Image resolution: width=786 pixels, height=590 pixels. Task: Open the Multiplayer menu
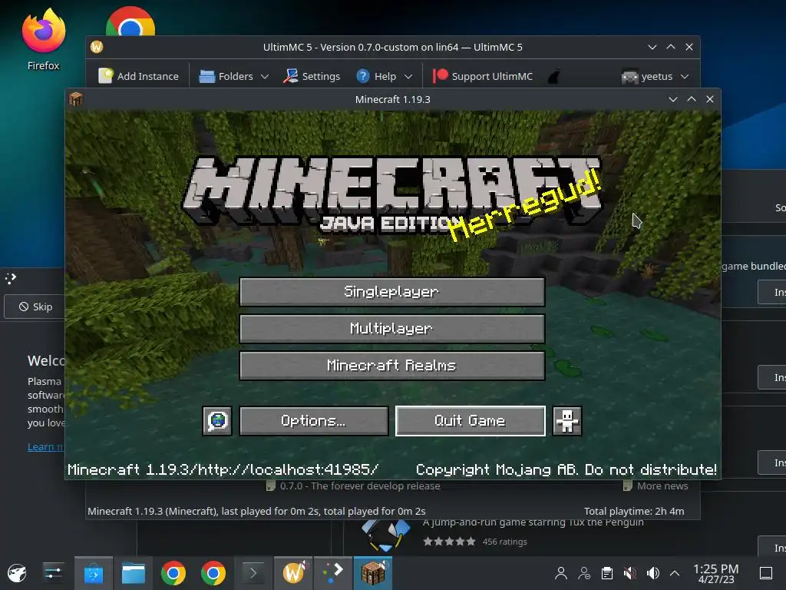[392, 329]
